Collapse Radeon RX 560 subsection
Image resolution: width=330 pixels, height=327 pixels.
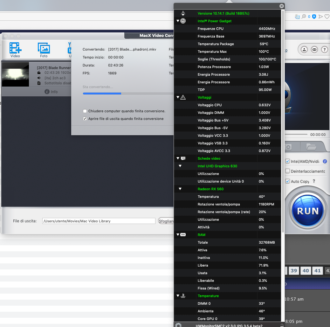(x=180, y=189)
